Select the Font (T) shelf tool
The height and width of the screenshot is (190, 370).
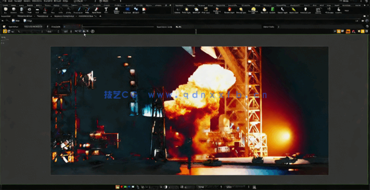pos(106,10)
